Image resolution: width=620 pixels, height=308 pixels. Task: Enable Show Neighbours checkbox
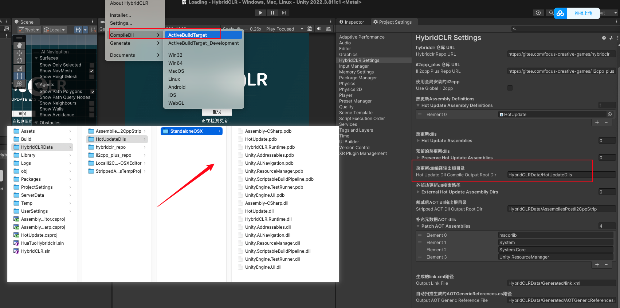pyautogui.click(x=92, y=103)
